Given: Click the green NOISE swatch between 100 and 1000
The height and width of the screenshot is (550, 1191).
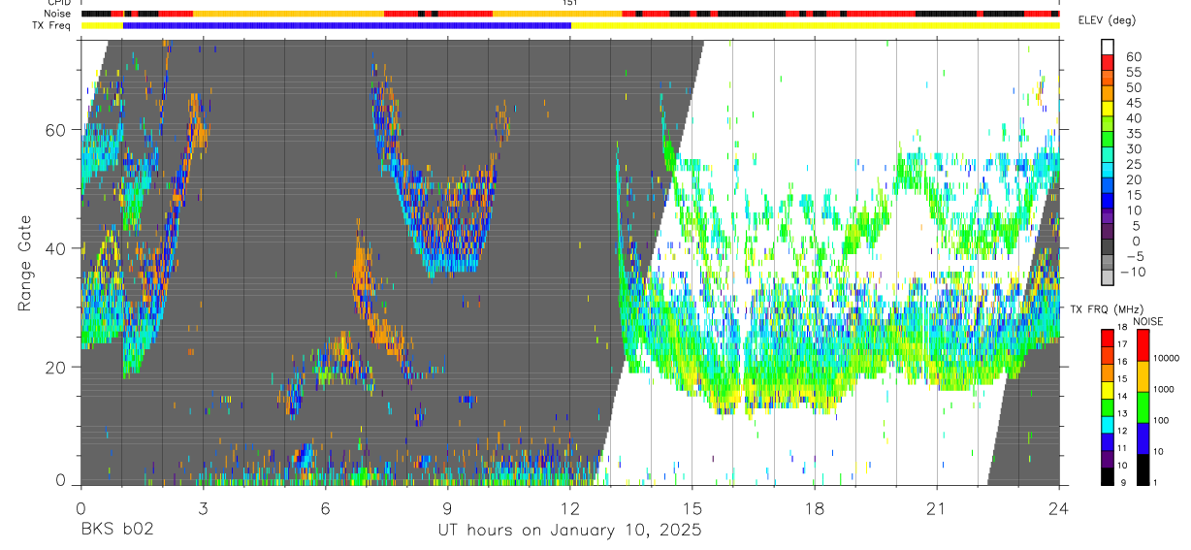Looking at the screenshot, I should click(x=1143, y=407).
